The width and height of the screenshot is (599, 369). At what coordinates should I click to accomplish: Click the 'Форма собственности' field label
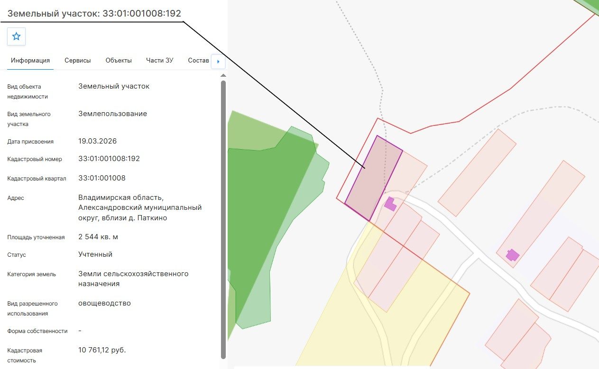pos(37,331)
